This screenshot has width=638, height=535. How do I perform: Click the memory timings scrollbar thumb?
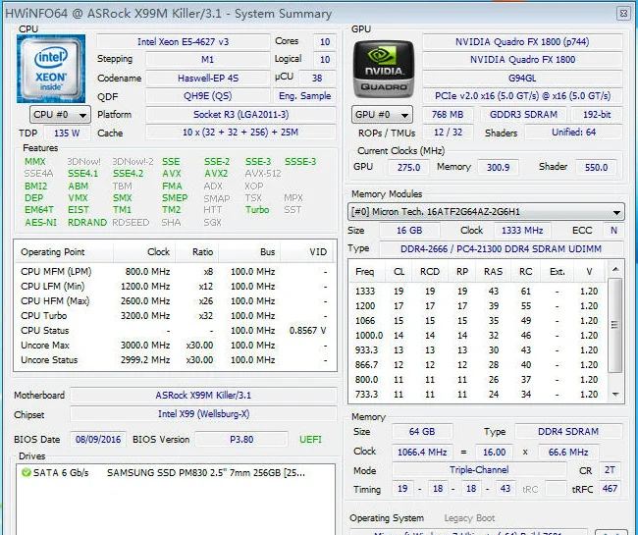click(615, 325)
